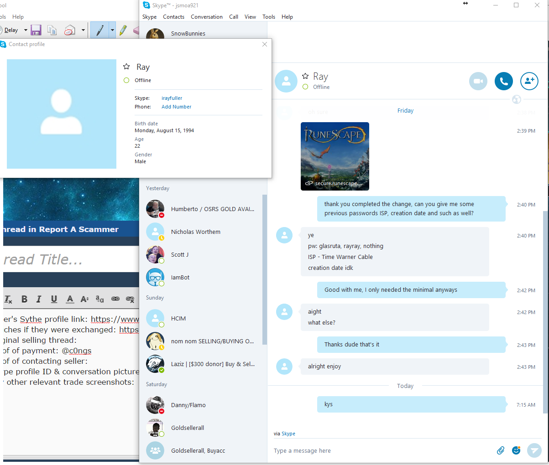The image size is (549, 465).
Task: Click the Copy icon in background capture tool
Action: tap(52, 30)
